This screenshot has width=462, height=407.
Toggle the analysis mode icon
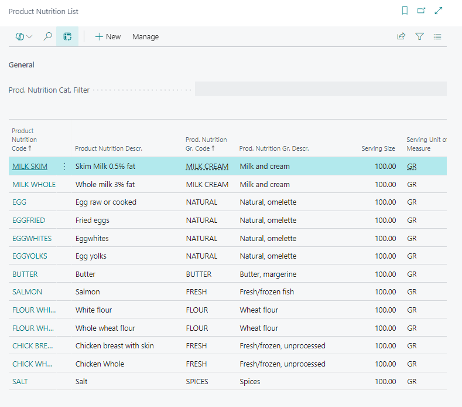tap(67, 36)
